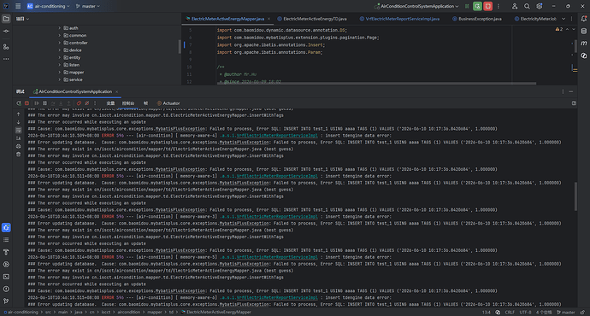This screenshot has height=316, width=590.
Task: Jump down the stack trace in console
Action: pos(19,122)
